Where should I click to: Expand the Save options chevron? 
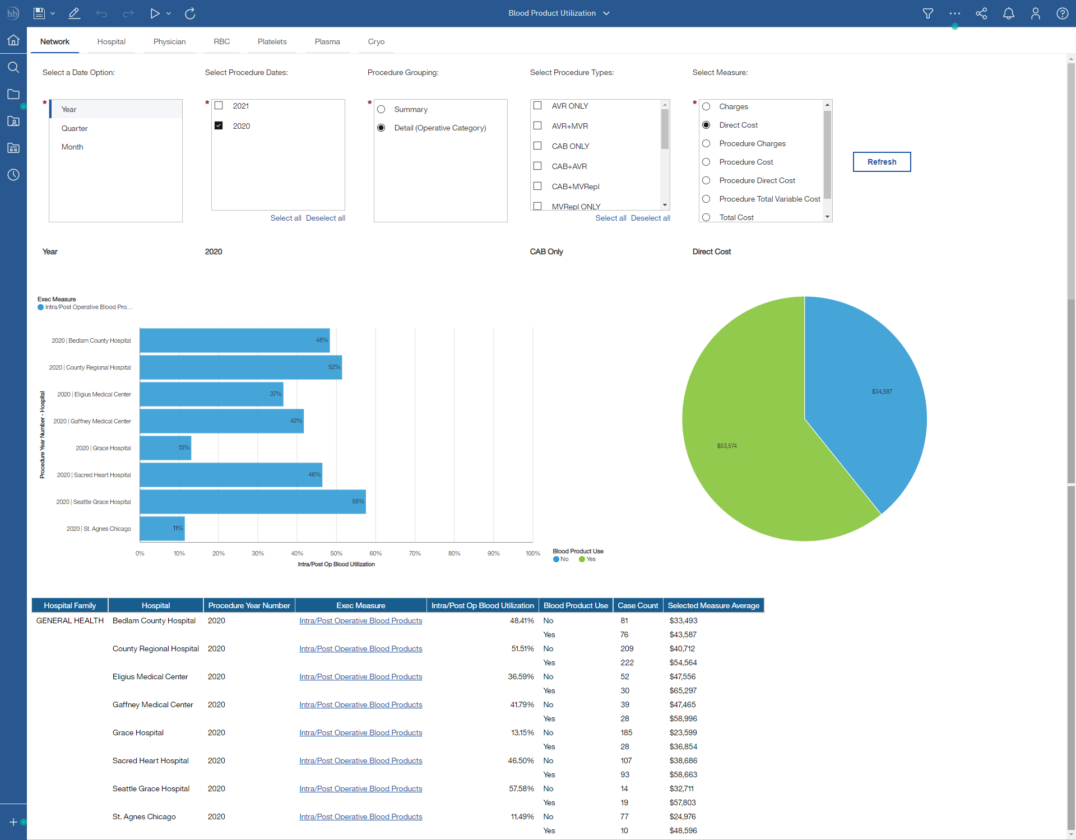click(53, 13)
